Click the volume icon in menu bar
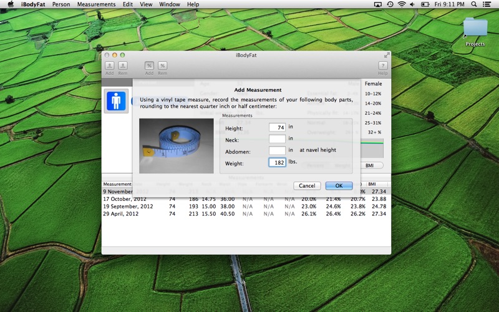This screenshot has width=499, height=312. tap(412, 4)
